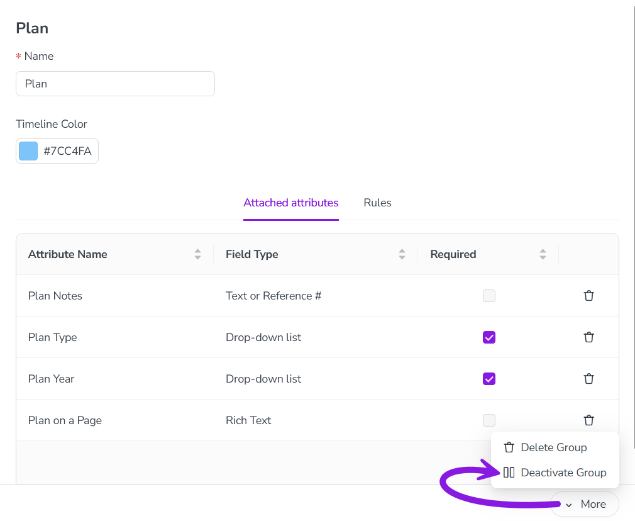
Task: Click the Plan page heading
Action: pos(32,28)
